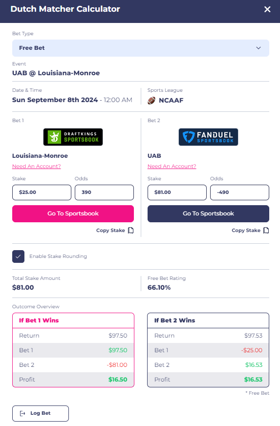This screenshot has width=280, height=426.
Task: Edit the Bet 2 stake field $81.00
Action: (177, 192)
